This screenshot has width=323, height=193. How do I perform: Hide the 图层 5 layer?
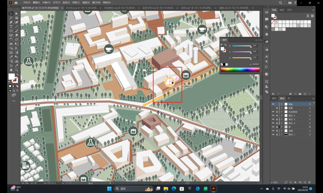coord(273,119)
